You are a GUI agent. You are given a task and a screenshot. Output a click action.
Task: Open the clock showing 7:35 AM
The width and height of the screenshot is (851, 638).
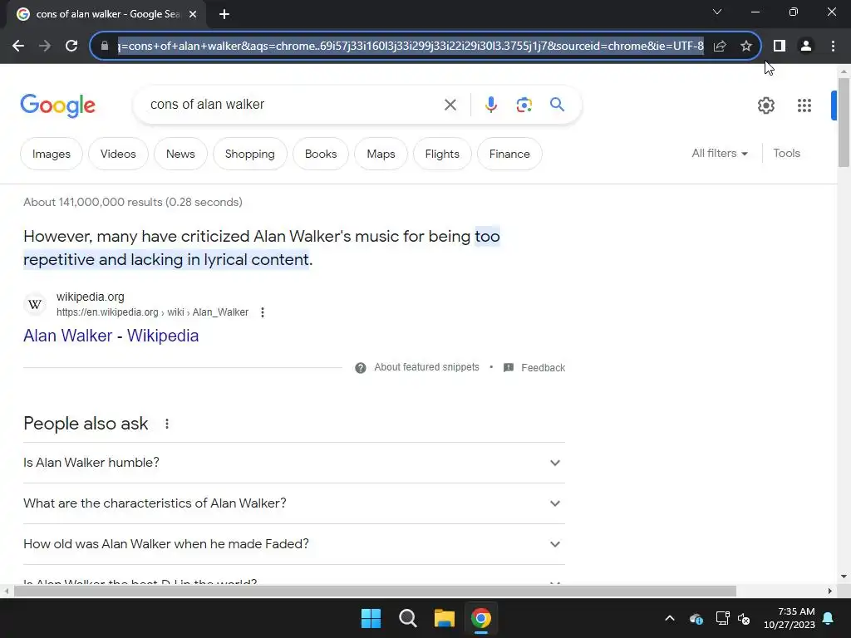point(790,618)
